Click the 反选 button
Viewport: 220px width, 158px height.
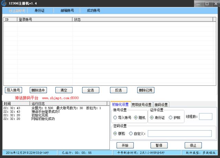pyautogui.click(x=118, y=90)
